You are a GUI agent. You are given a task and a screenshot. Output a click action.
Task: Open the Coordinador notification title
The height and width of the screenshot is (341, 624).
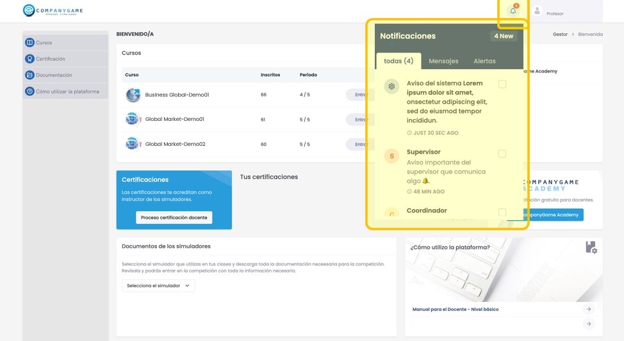pyautogui.click(x=427, y=210)
